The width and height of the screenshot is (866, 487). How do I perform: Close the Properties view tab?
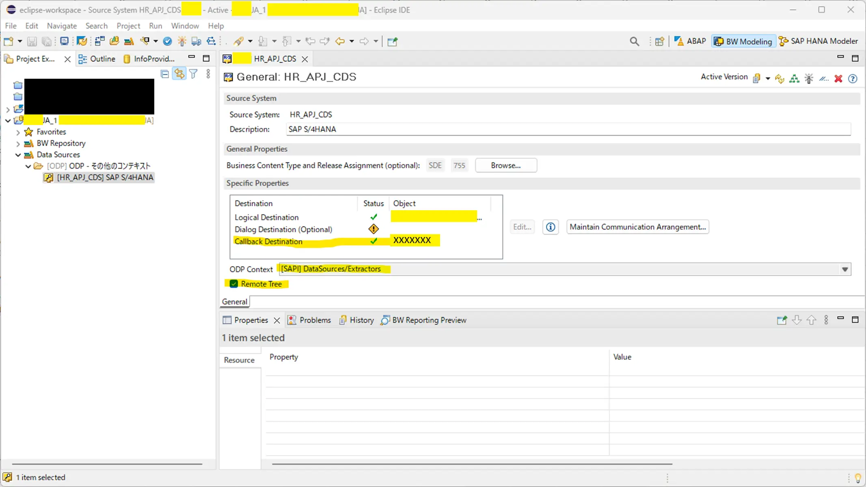(x=277, y=321)
